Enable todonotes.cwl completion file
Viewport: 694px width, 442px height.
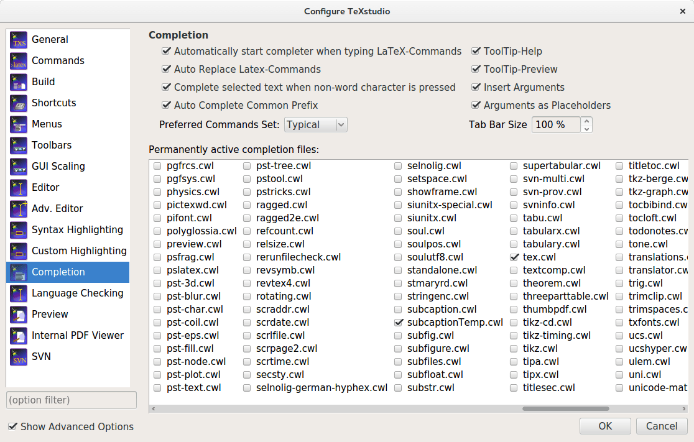tap(619, 231)
